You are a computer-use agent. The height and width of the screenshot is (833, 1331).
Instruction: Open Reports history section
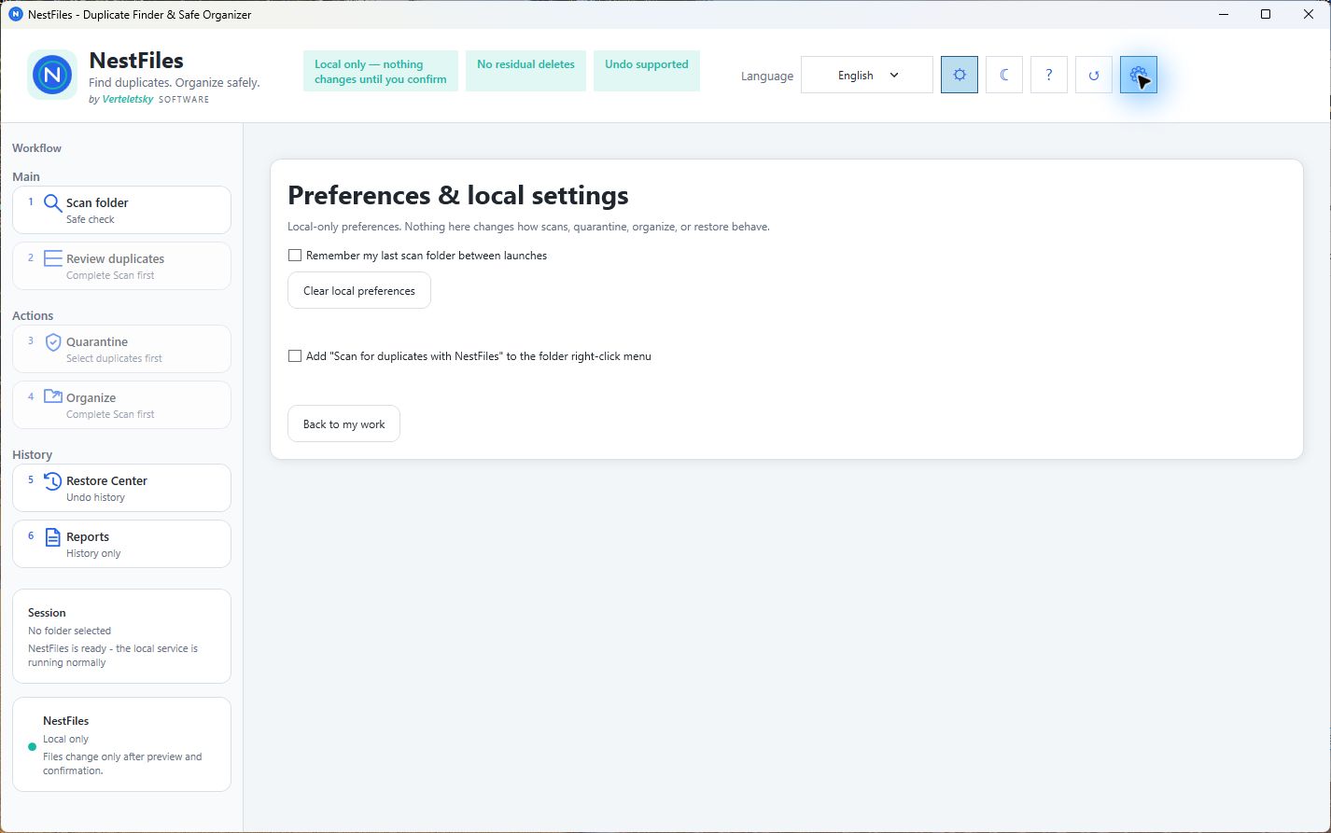[121, 544]
